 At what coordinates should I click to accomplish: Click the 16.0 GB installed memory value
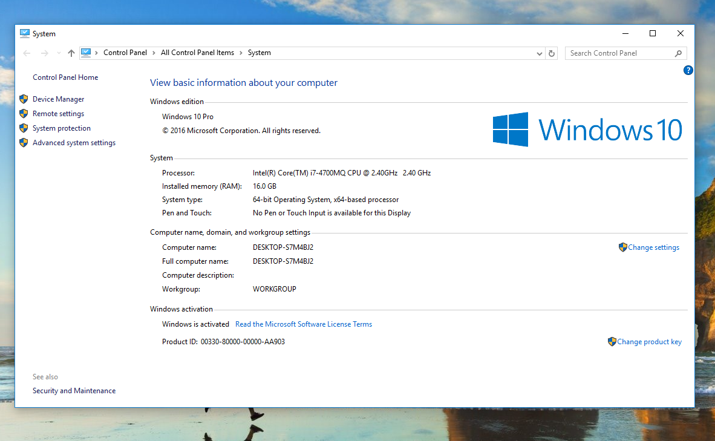coord(264,186)
